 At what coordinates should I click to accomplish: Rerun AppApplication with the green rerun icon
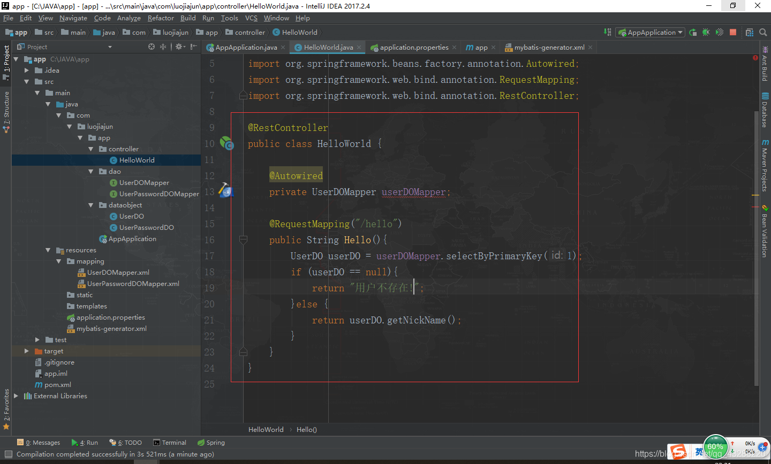point(693,32)
